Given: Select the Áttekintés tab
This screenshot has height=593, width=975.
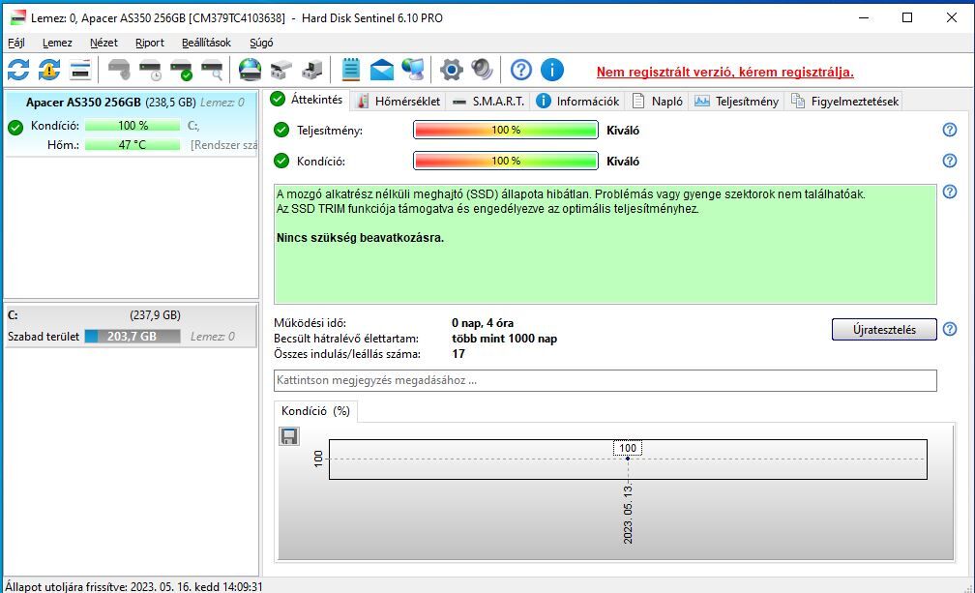Looking at the screenshot, I should 308,100.
